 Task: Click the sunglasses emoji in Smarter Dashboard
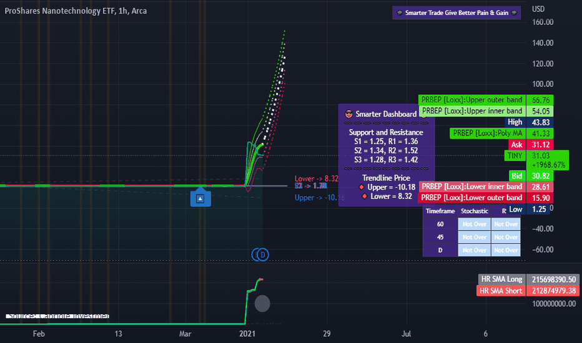348,114
